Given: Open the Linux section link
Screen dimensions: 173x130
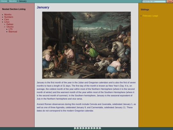Looking at the screenshot, I should (7, 22).
